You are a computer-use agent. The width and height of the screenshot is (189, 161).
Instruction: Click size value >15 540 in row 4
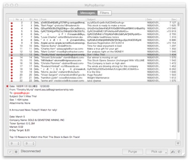[x=171, y=29]
